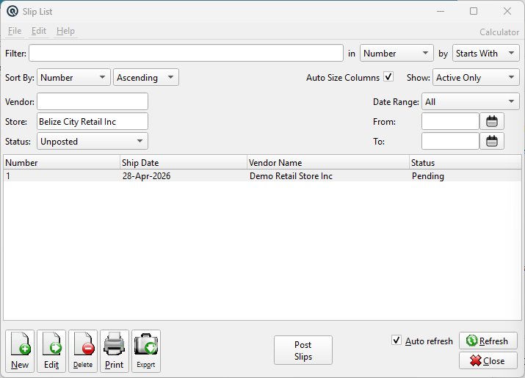Viewport: 525px width, 378px height.
Task: Open the File menu
Action: (x=15, y=31)
